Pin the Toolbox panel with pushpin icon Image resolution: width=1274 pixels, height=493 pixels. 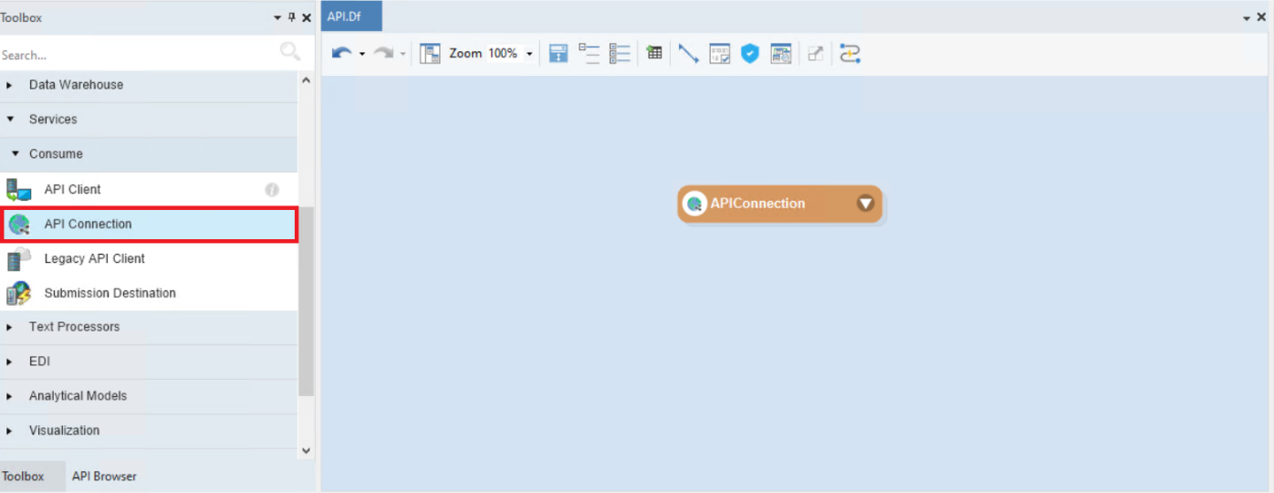[x=292, y=17]
